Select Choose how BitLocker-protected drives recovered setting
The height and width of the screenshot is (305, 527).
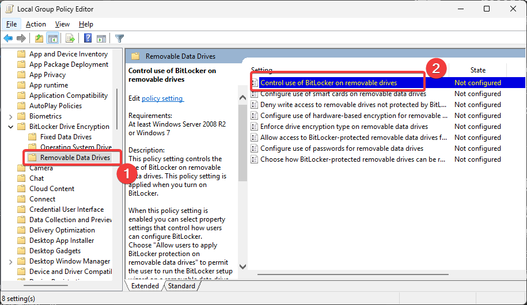pos(353,159)
